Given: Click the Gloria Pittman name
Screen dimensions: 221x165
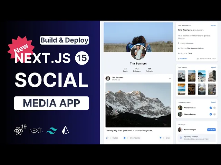Looking at the screenshot, I should [190, 108].
